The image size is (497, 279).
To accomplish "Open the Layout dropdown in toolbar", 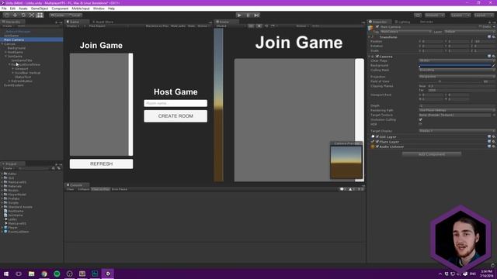I will coord(483,15).
